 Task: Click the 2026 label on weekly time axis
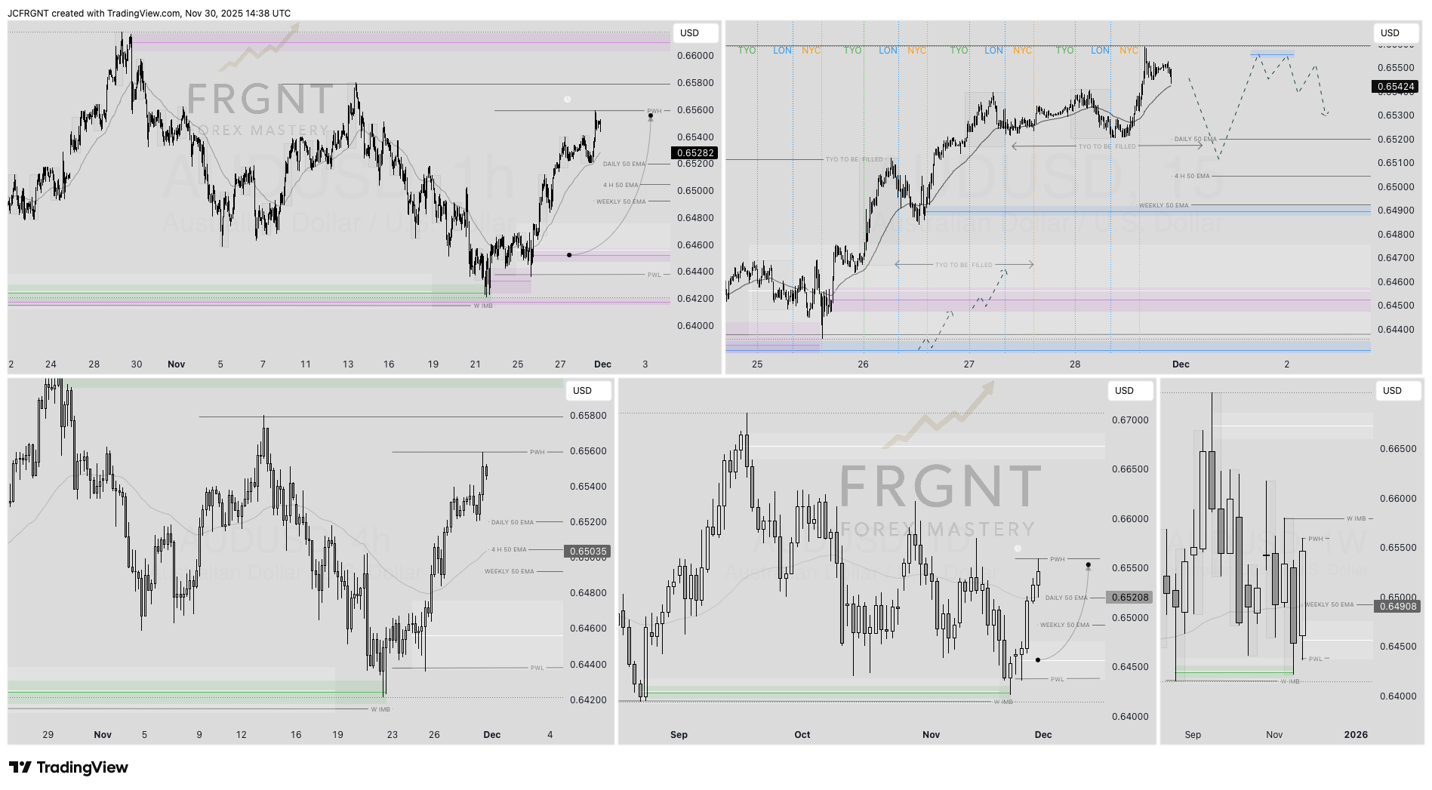(1356, 735)
